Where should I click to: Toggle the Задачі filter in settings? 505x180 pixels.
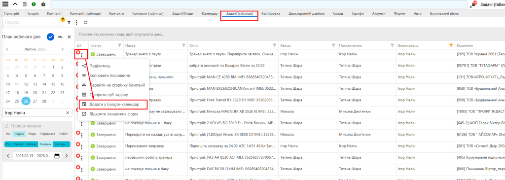point(19,134)
